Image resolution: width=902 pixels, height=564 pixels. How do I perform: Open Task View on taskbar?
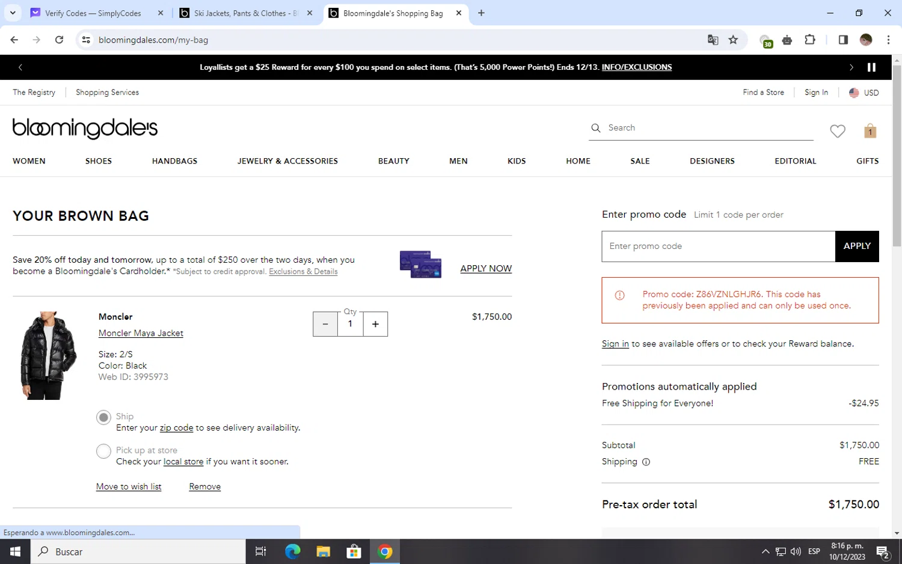tap(260, 551)
